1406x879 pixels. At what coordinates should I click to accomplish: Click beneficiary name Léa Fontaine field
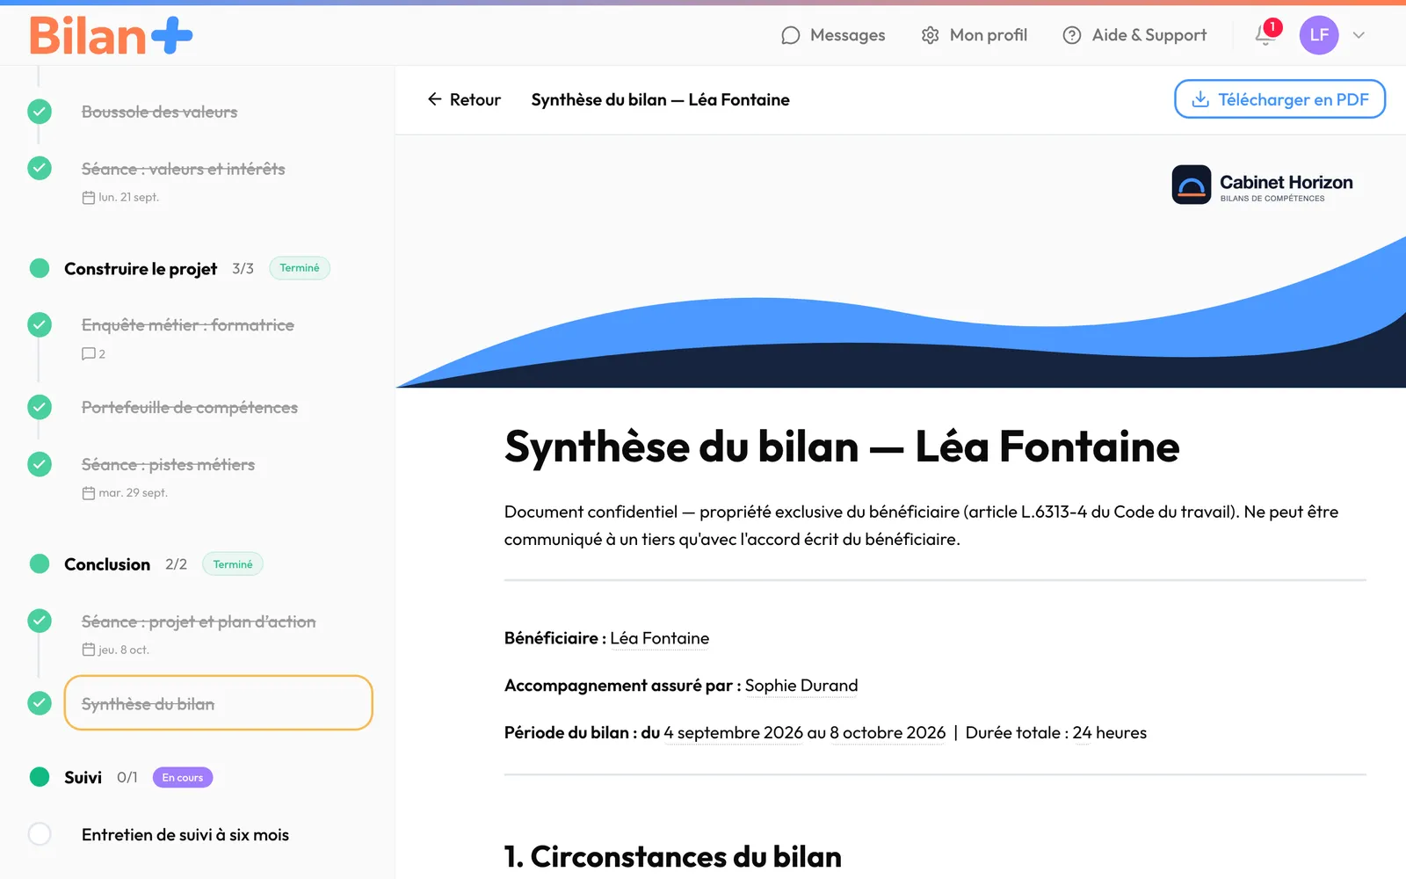tap(660, 638)
